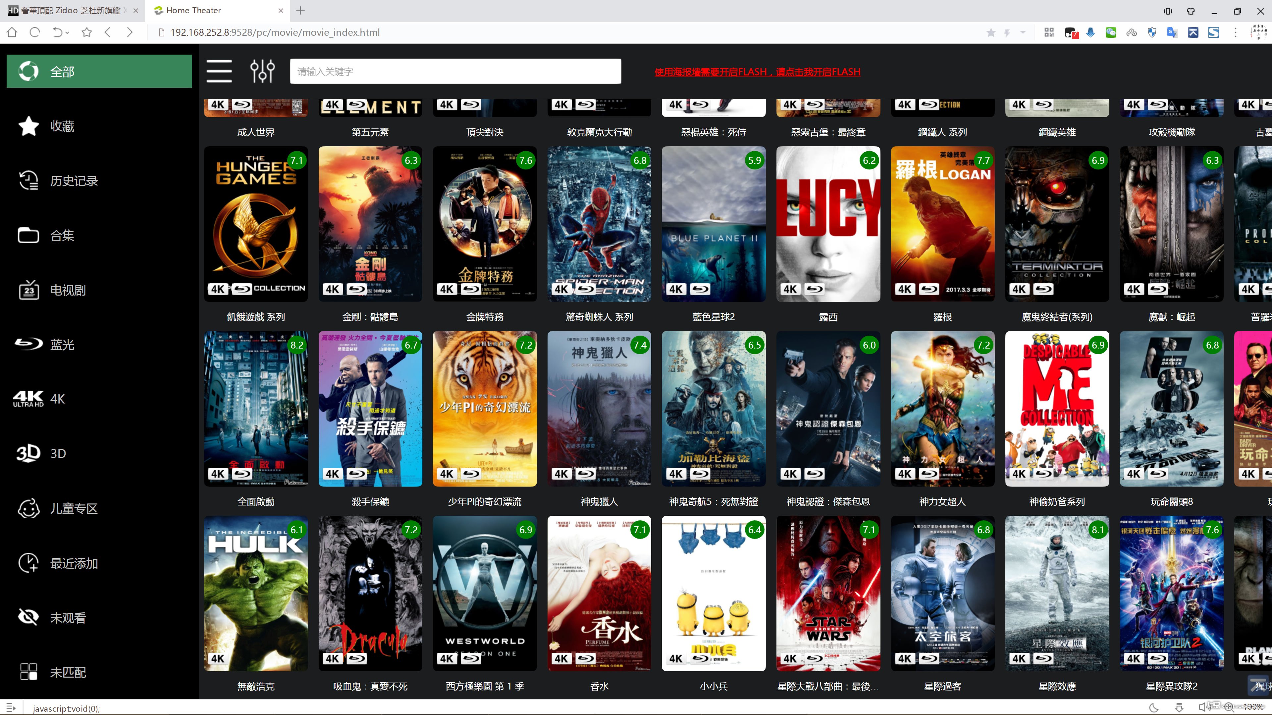The height and width of the screenshot is (715, 1272).
Task: Open the 羅根 Logan movie title
Action: [942, 317]
